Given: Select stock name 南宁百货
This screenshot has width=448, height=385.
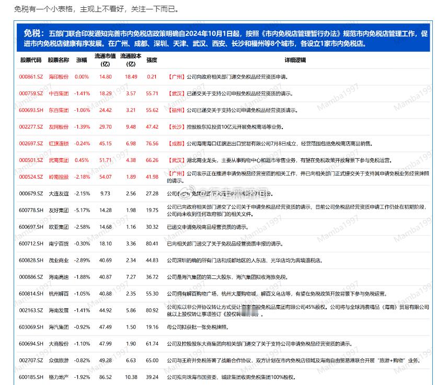Looking at the screenshot, I should pyautogui.click(x=59, y=243).
